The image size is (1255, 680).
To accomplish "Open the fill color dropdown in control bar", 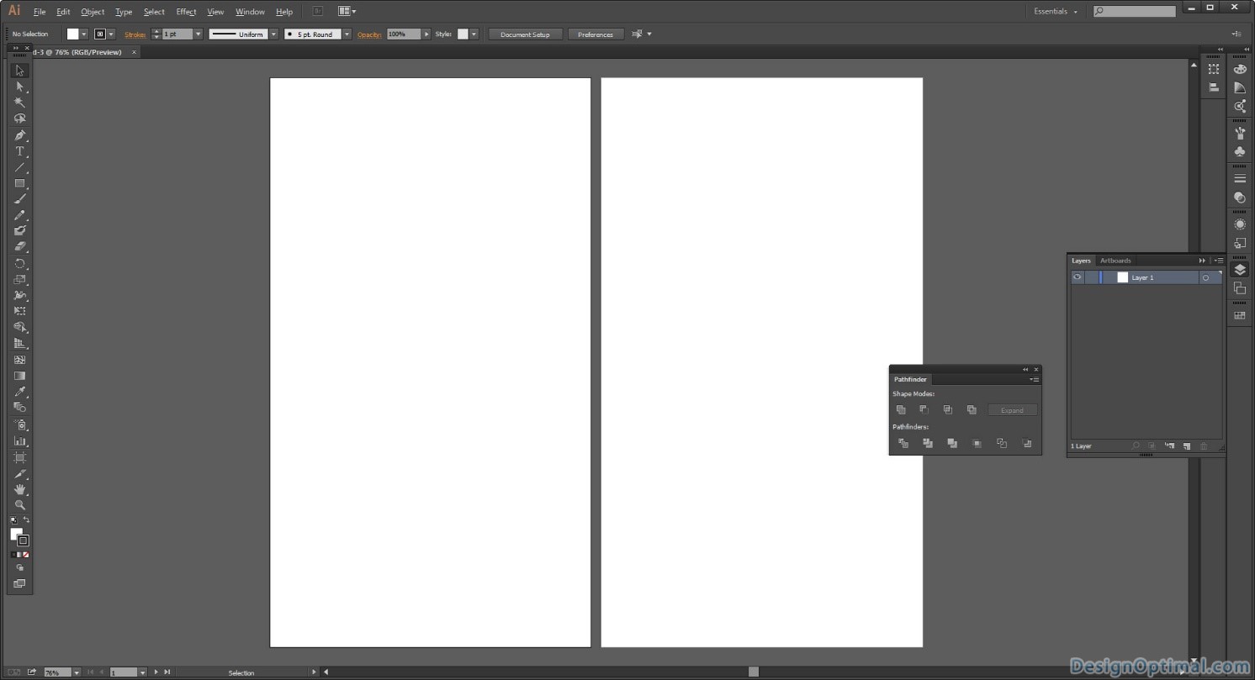I will tap(84, 34).
